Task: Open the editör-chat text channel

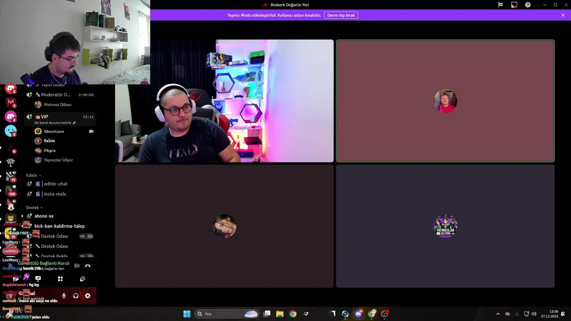Action: (56, 184)
